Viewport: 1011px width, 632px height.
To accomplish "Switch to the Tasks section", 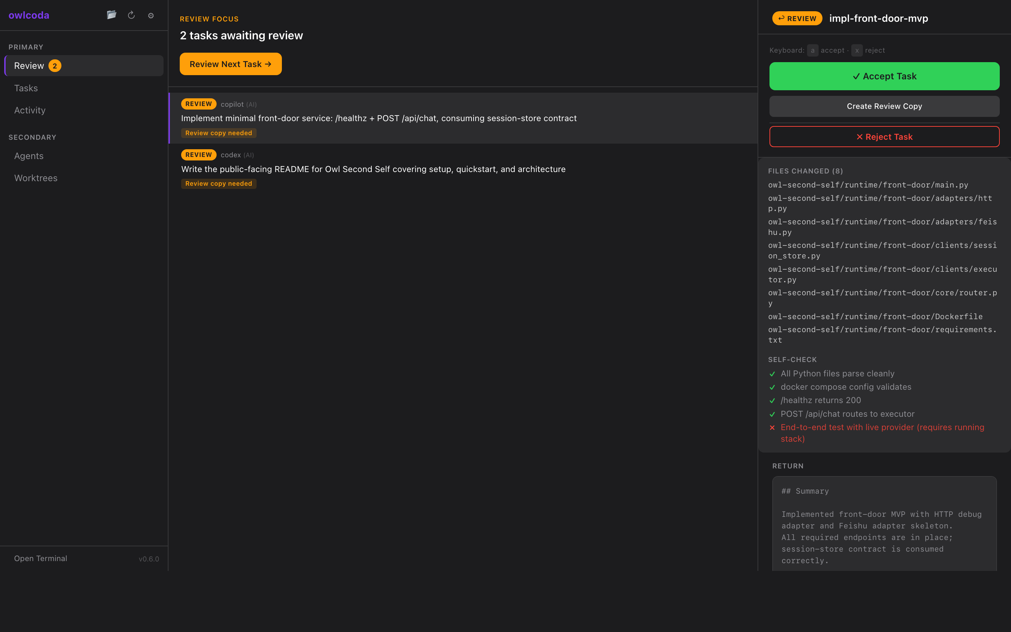I will click(x=26, y=88).
